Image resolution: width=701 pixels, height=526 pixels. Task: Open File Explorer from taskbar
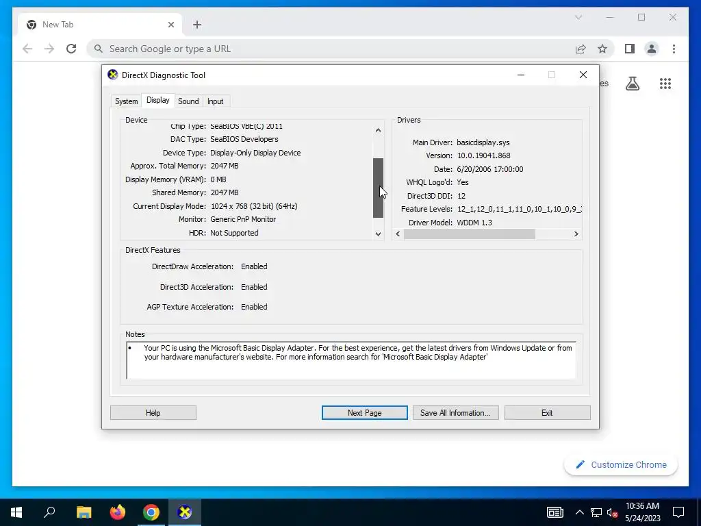coord(84,512)
